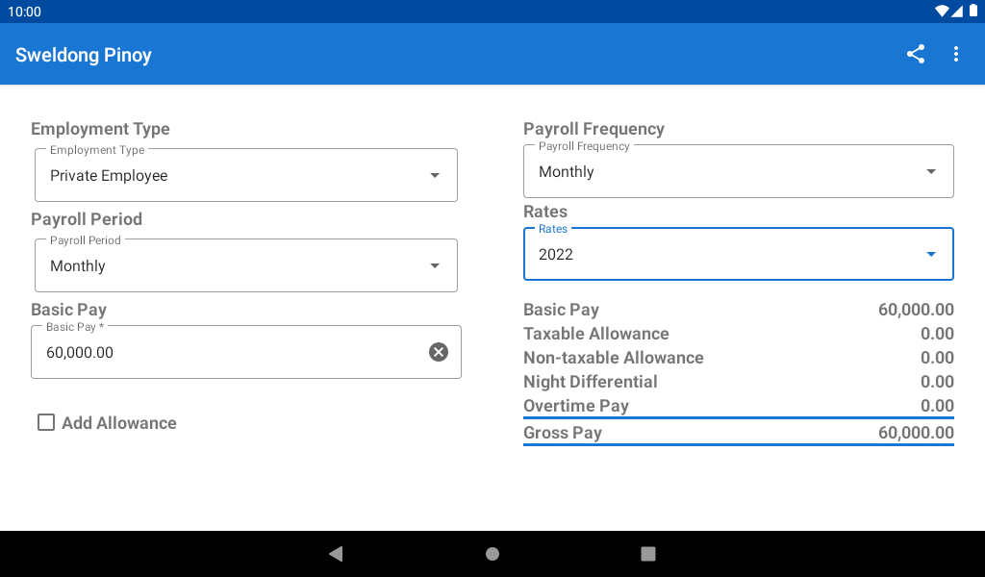
Task: Tap the Taxable Allowance label
Action: point(596,334)
